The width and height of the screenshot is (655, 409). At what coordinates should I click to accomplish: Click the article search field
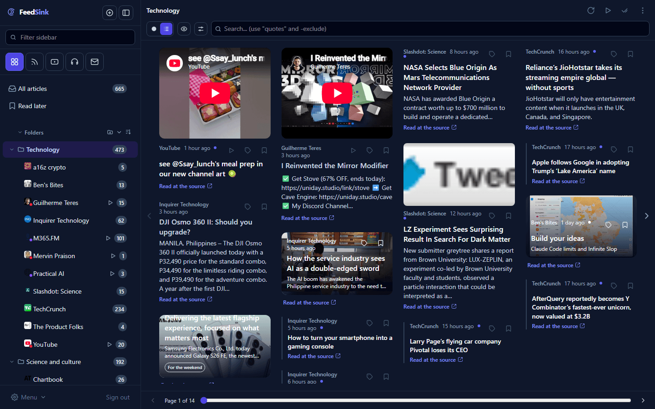[x=430, y=29]
